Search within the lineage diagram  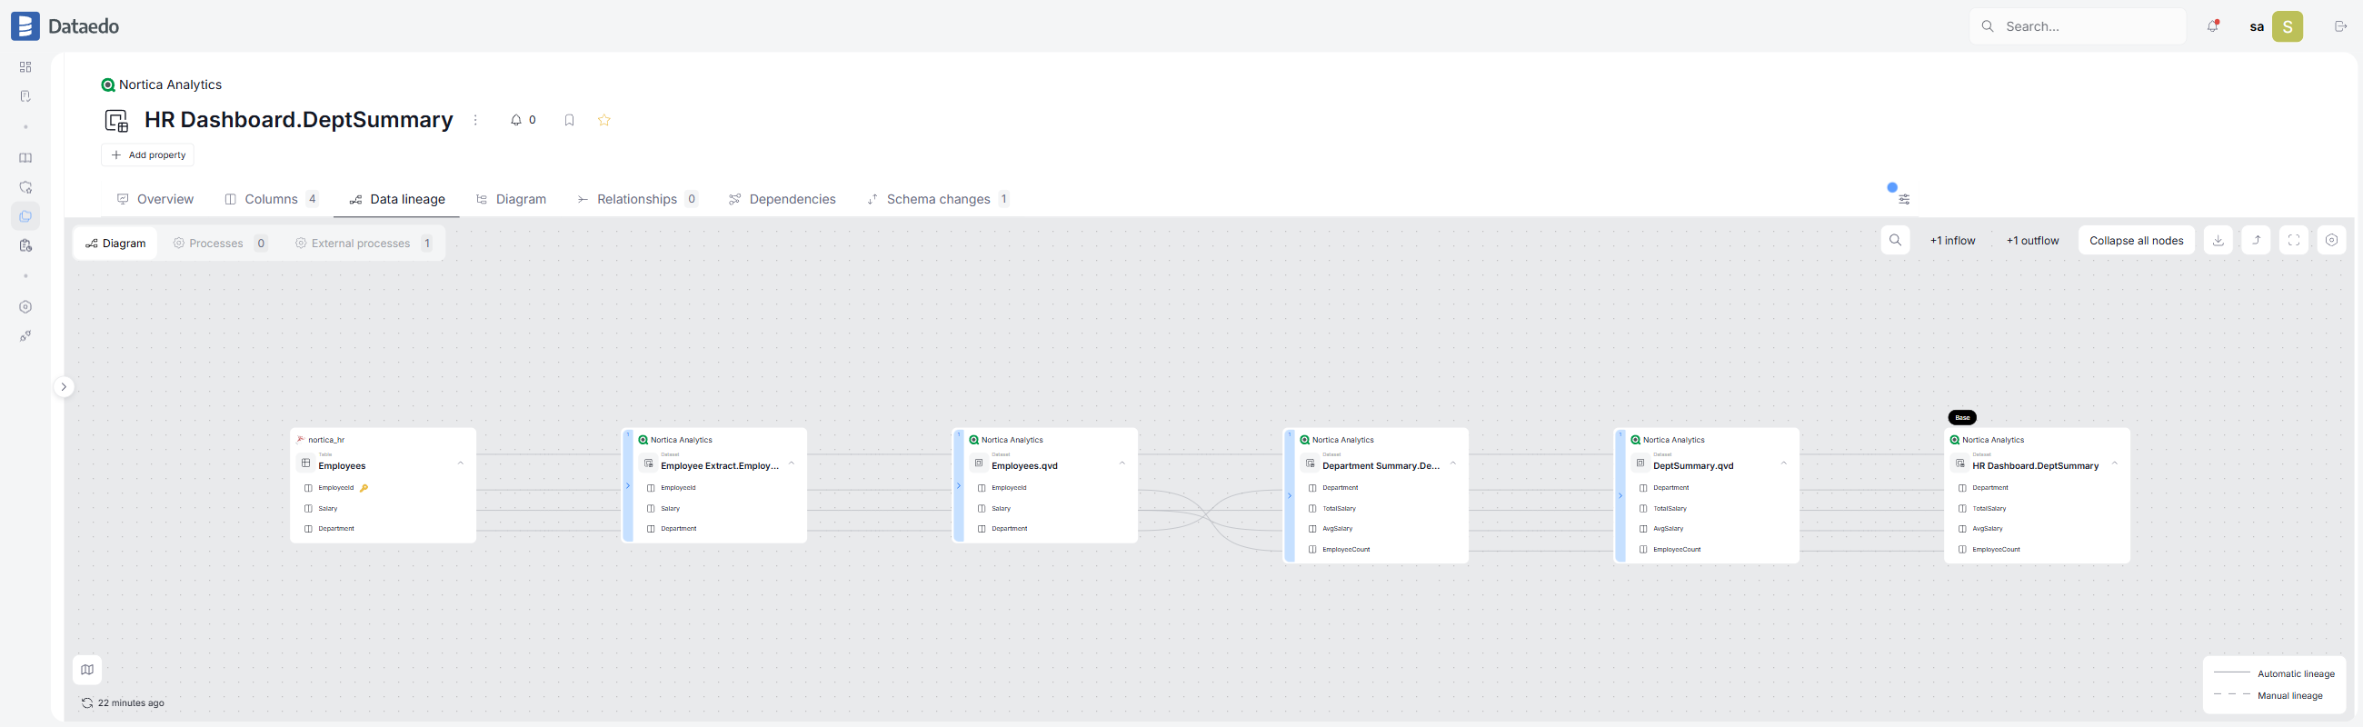pos(1895,240)
